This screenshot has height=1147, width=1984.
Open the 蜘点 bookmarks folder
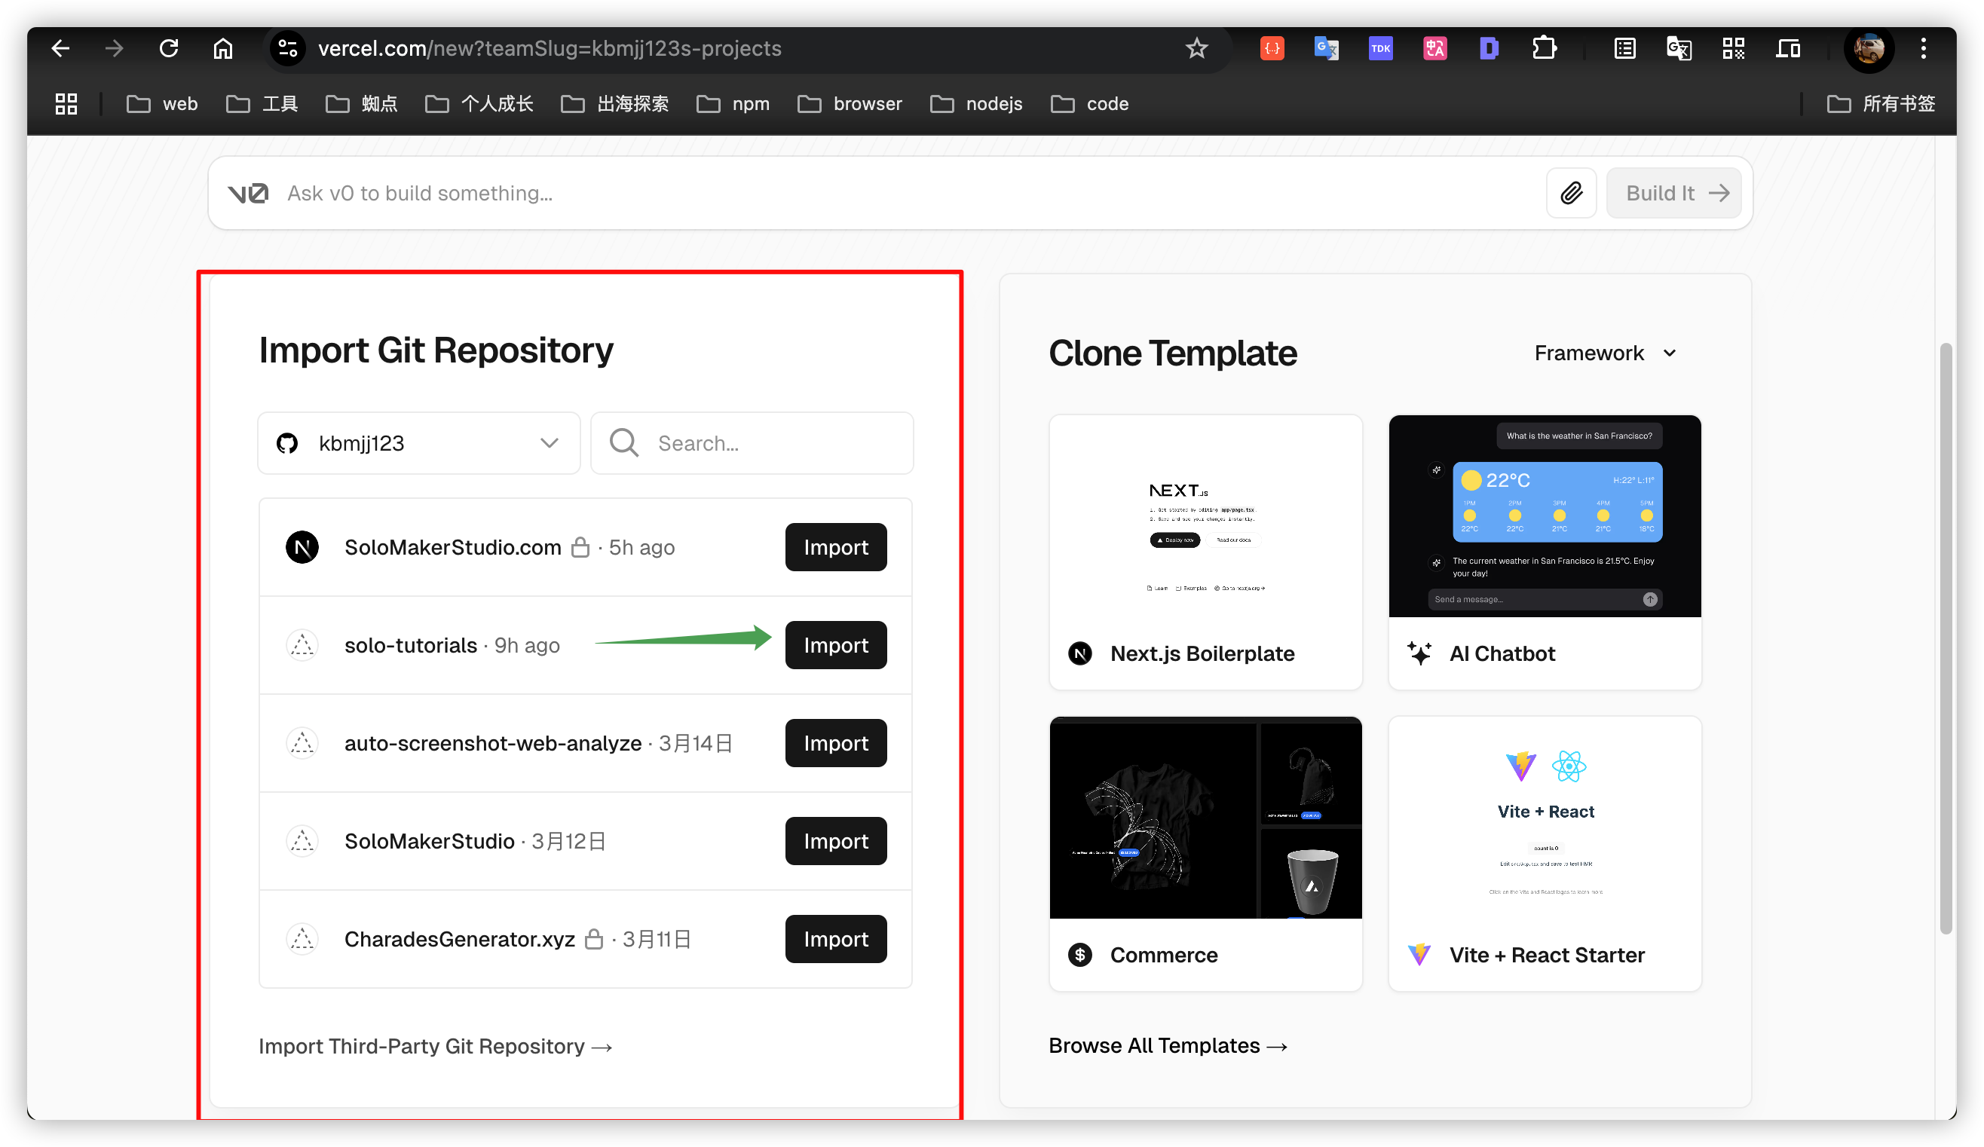(x=362, y=104)
